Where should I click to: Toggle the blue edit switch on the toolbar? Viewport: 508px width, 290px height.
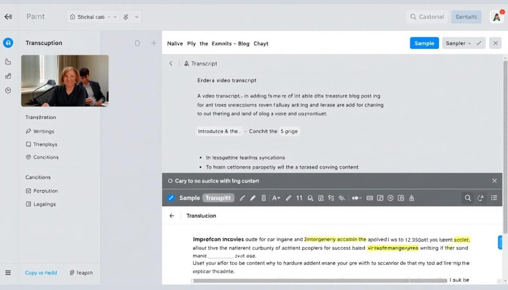pos(171,198)
